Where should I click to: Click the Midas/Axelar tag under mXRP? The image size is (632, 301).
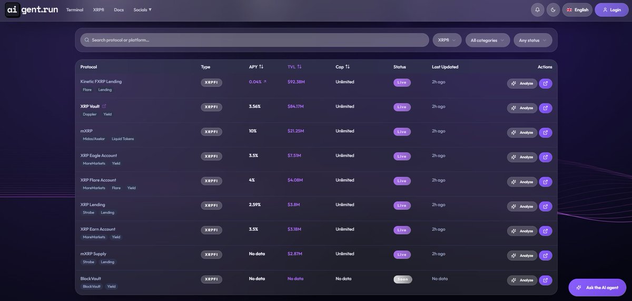(x=94, y=139)
